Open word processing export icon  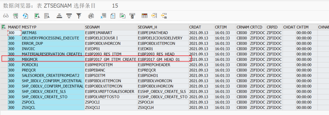(x=113, y=16)
